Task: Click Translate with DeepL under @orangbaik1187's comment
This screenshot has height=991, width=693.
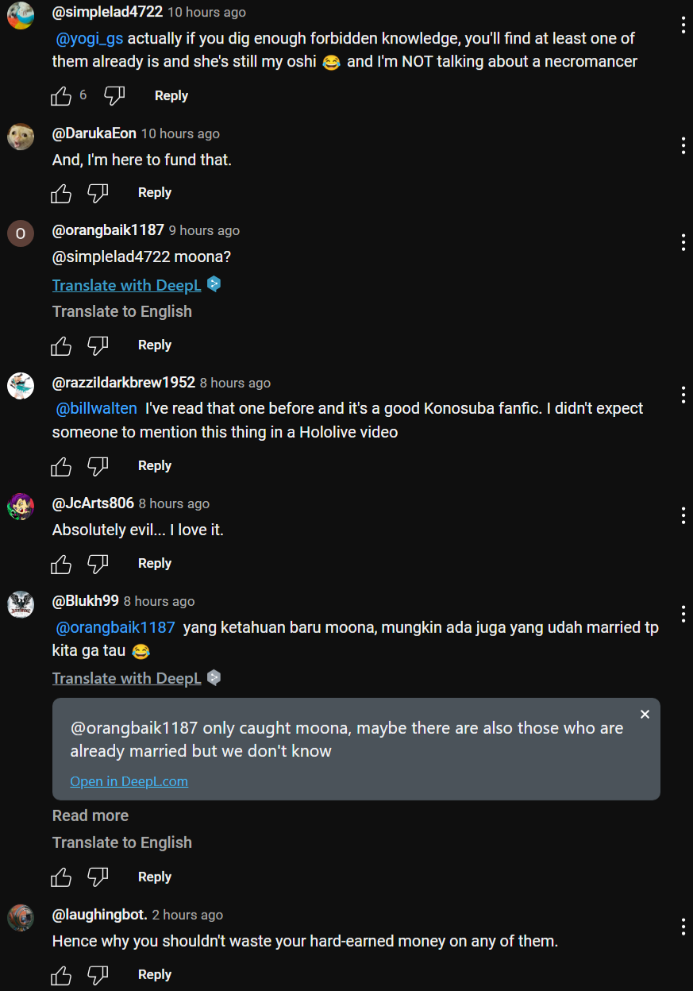Action: [127, 285]
